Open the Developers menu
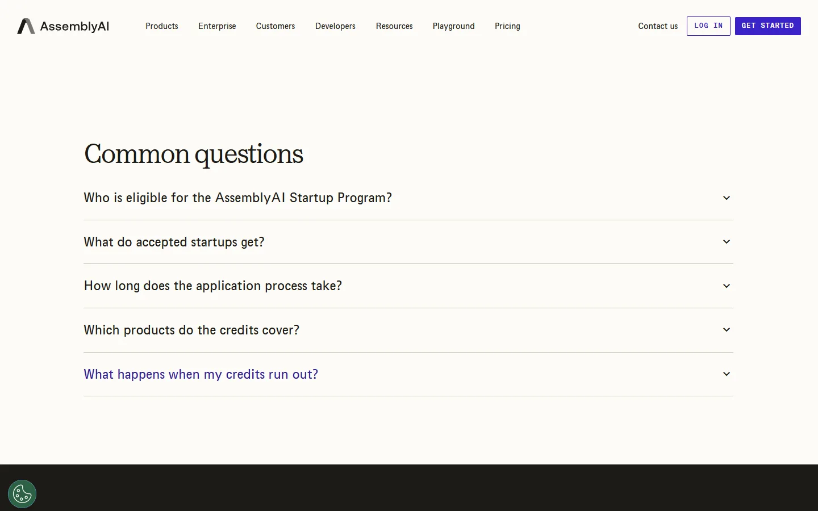This screenshot has height=511, width=818. tap(335, 26)
